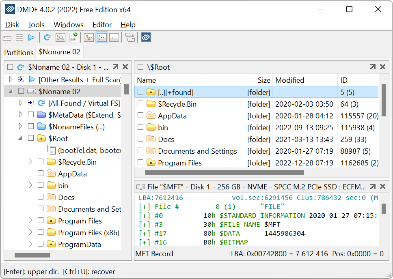Open the Tools menu
This screenshot has height=279, width=393.
(36, 25)
